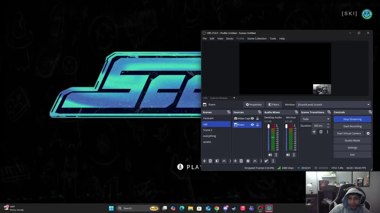
Task: Select the Facecam scene
Action: click(216, 118)
